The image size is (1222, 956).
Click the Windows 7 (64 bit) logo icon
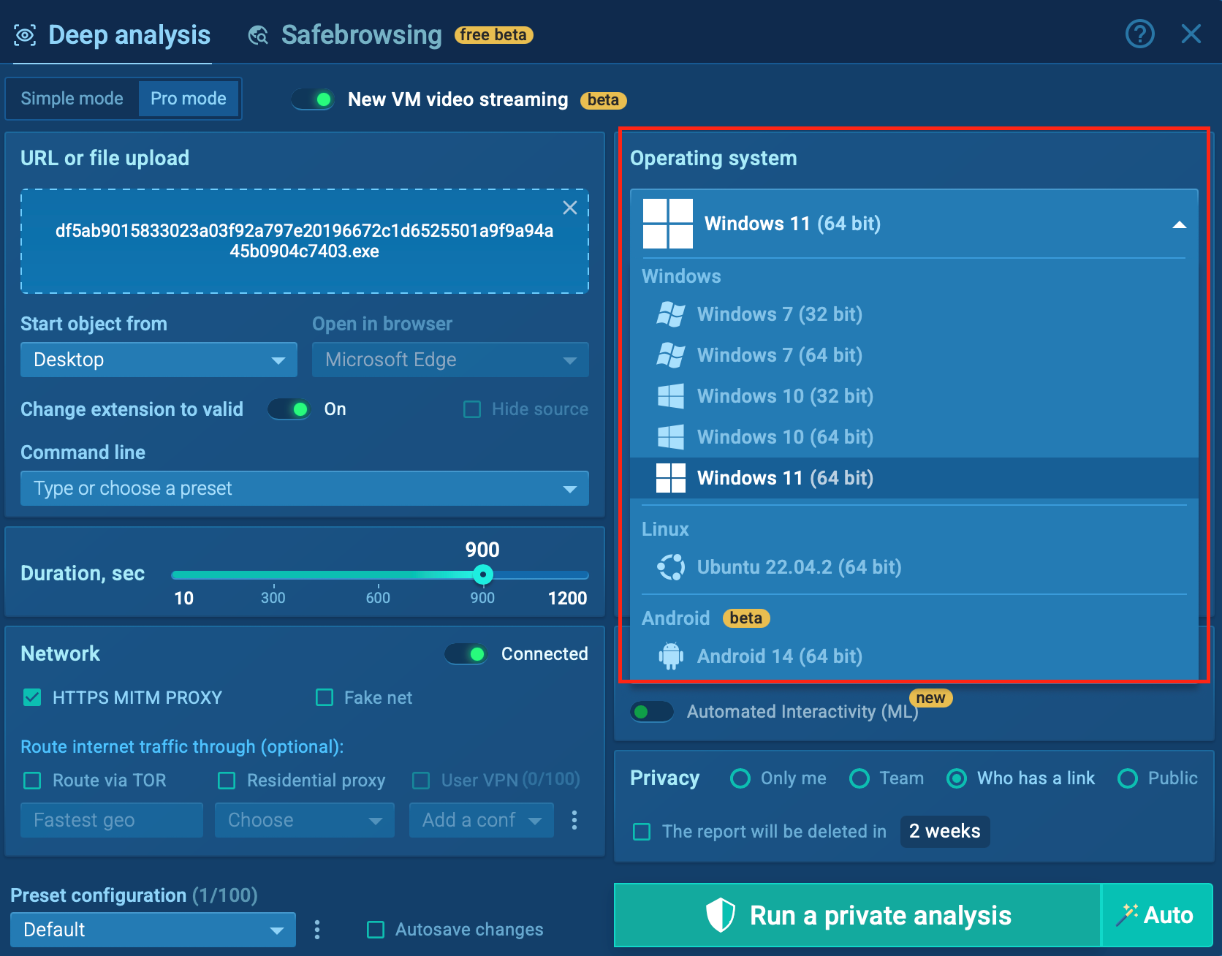point(671,355)
